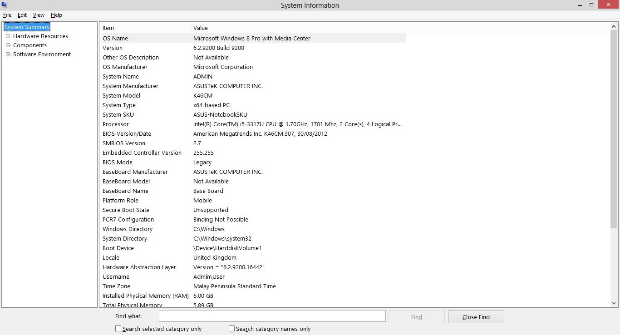Click the value '\Device\HarddiskVolume1'
Image resolution: width=620 pixels, height=335 pixels.
pyautogui.click(x=227, y=248)
